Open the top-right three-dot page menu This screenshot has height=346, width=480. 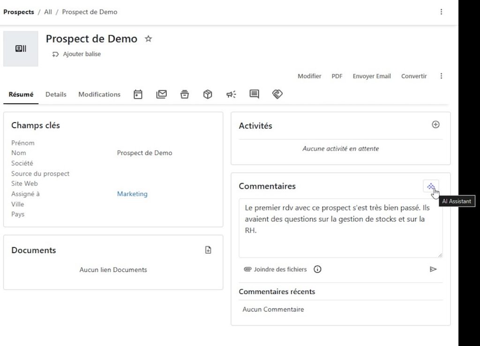click(441, 12)
